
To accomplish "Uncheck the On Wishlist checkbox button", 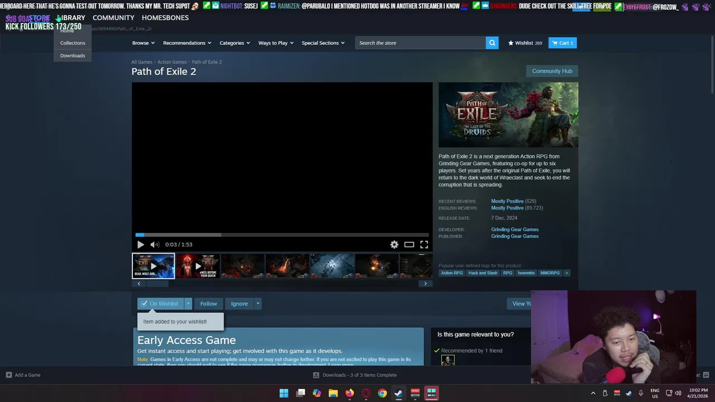I will (160, 304).
